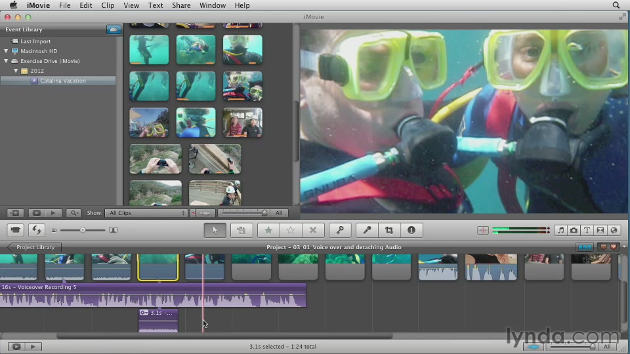Select the arrow selection tool
This screenshot has width=630, height=354.
(215, 230)
